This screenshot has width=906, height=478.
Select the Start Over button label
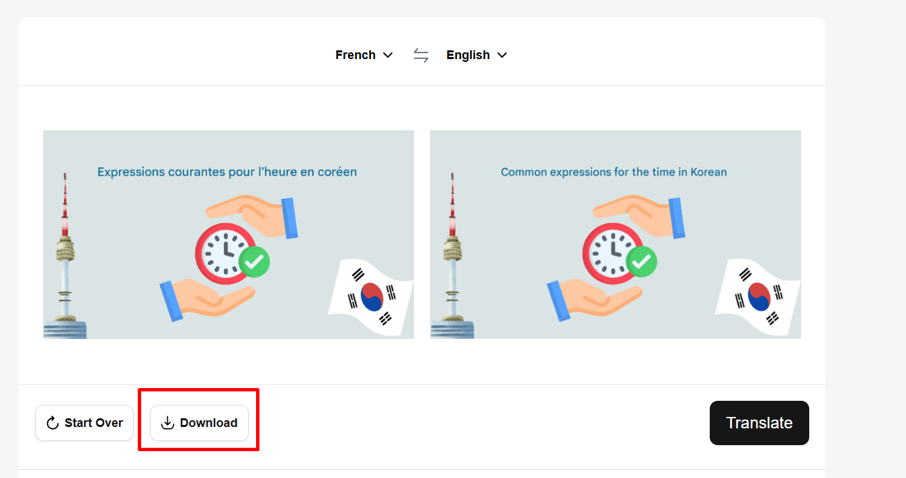pos(93,423)
